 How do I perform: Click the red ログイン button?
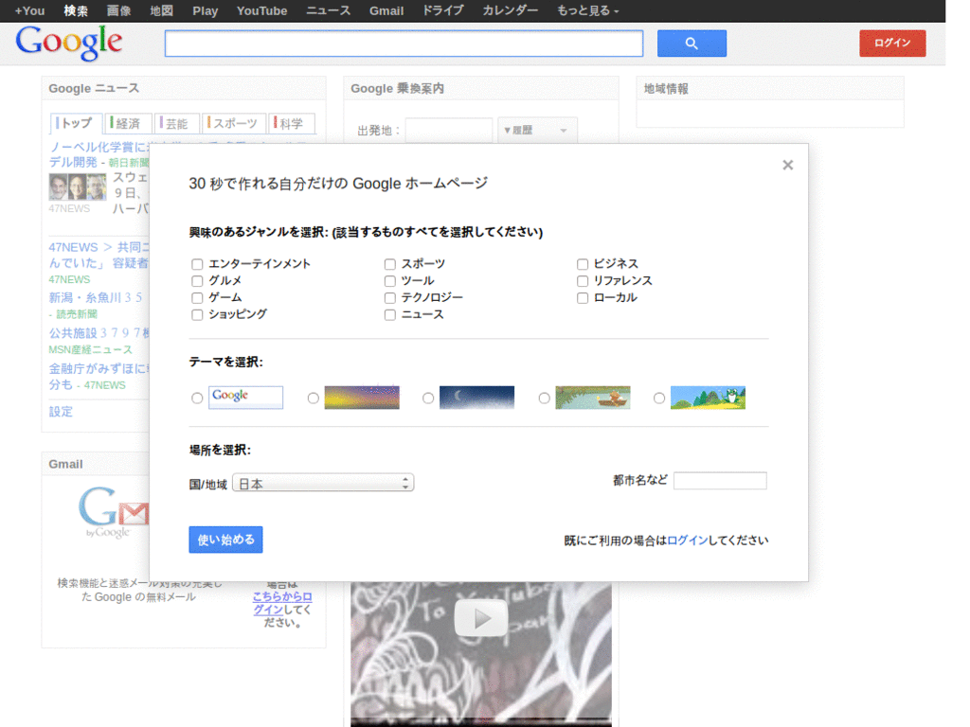pyautogui.click(x=892, y=44)
